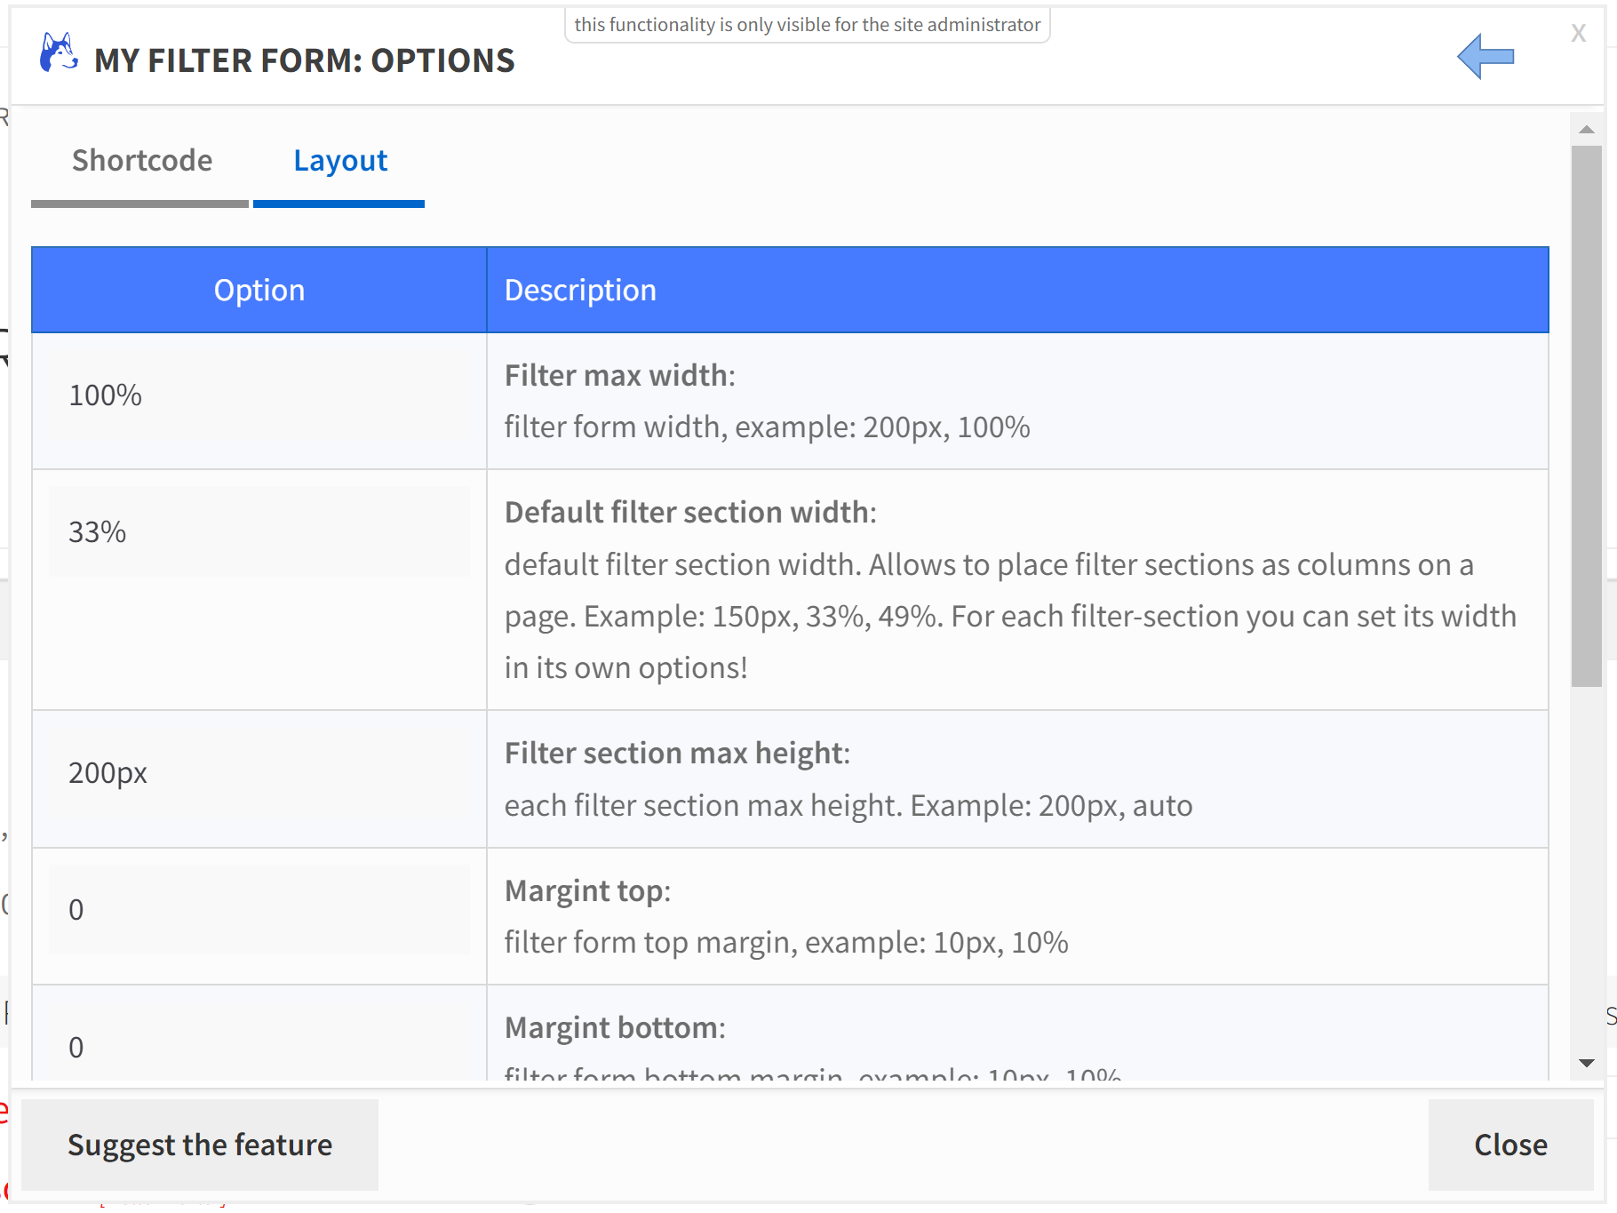Edit the Filter max width 100% field

(x=259, y=395)
